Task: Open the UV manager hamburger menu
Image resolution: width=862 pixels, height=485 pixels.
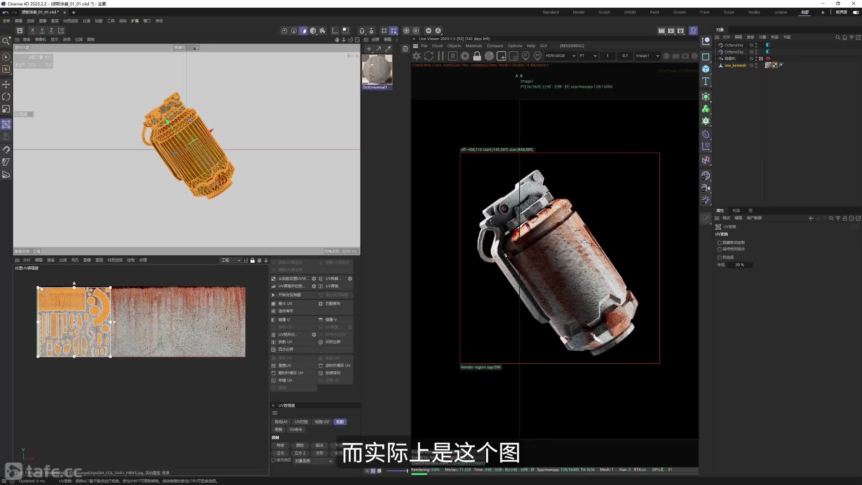Action: pos(275,413)
